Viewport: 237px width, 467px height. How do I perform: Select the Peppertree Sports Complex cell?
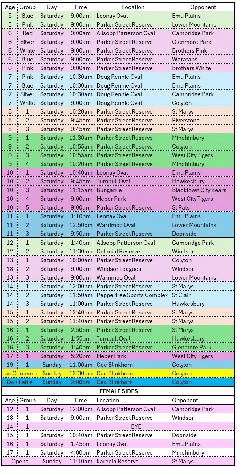point(132,295)
